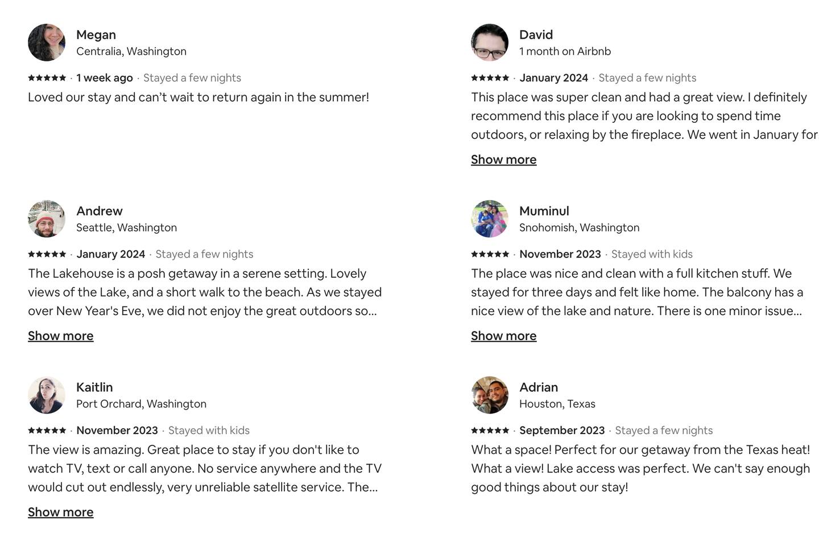The width and height of the screenshot is (819, 546).
Task: Show more of Muminul's review
Action: point(503,336)
